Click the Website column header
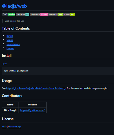Screen dimensions: 114x135 click(x=32, y=105)
